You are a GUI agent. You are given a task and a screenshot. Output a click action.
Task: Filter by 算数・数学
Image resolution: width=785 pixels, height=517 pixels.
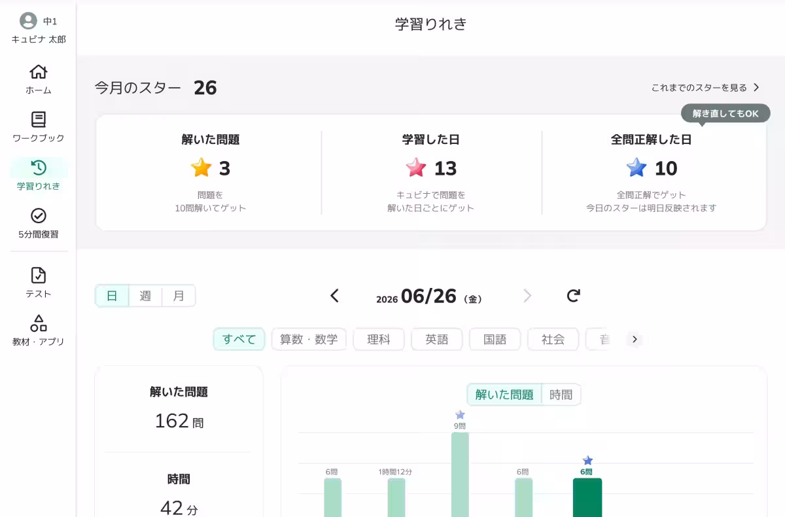(309, 339)
